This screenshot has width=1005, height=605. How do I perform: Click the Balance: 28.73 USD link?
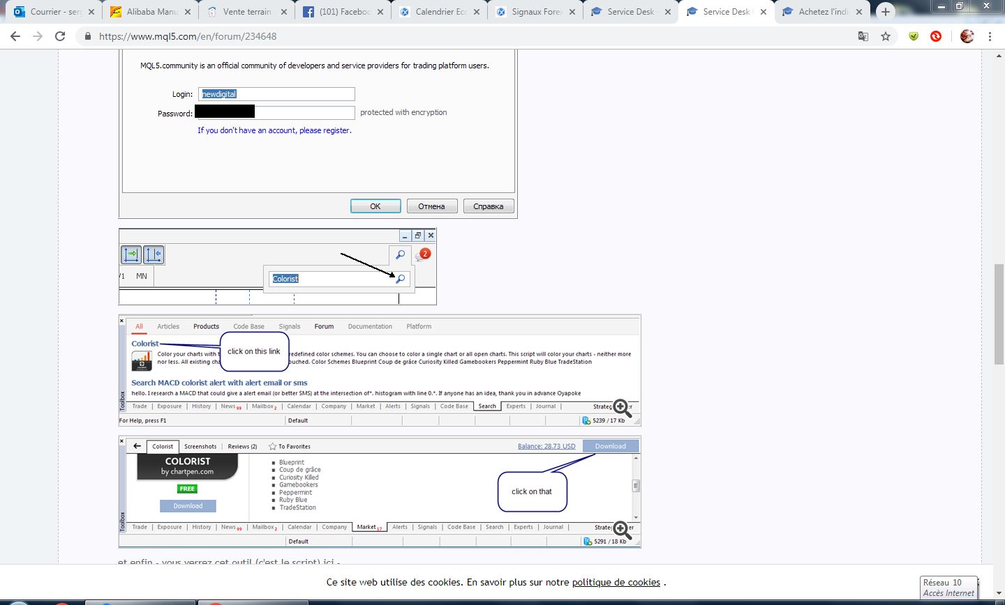click(x=546, y=446)
